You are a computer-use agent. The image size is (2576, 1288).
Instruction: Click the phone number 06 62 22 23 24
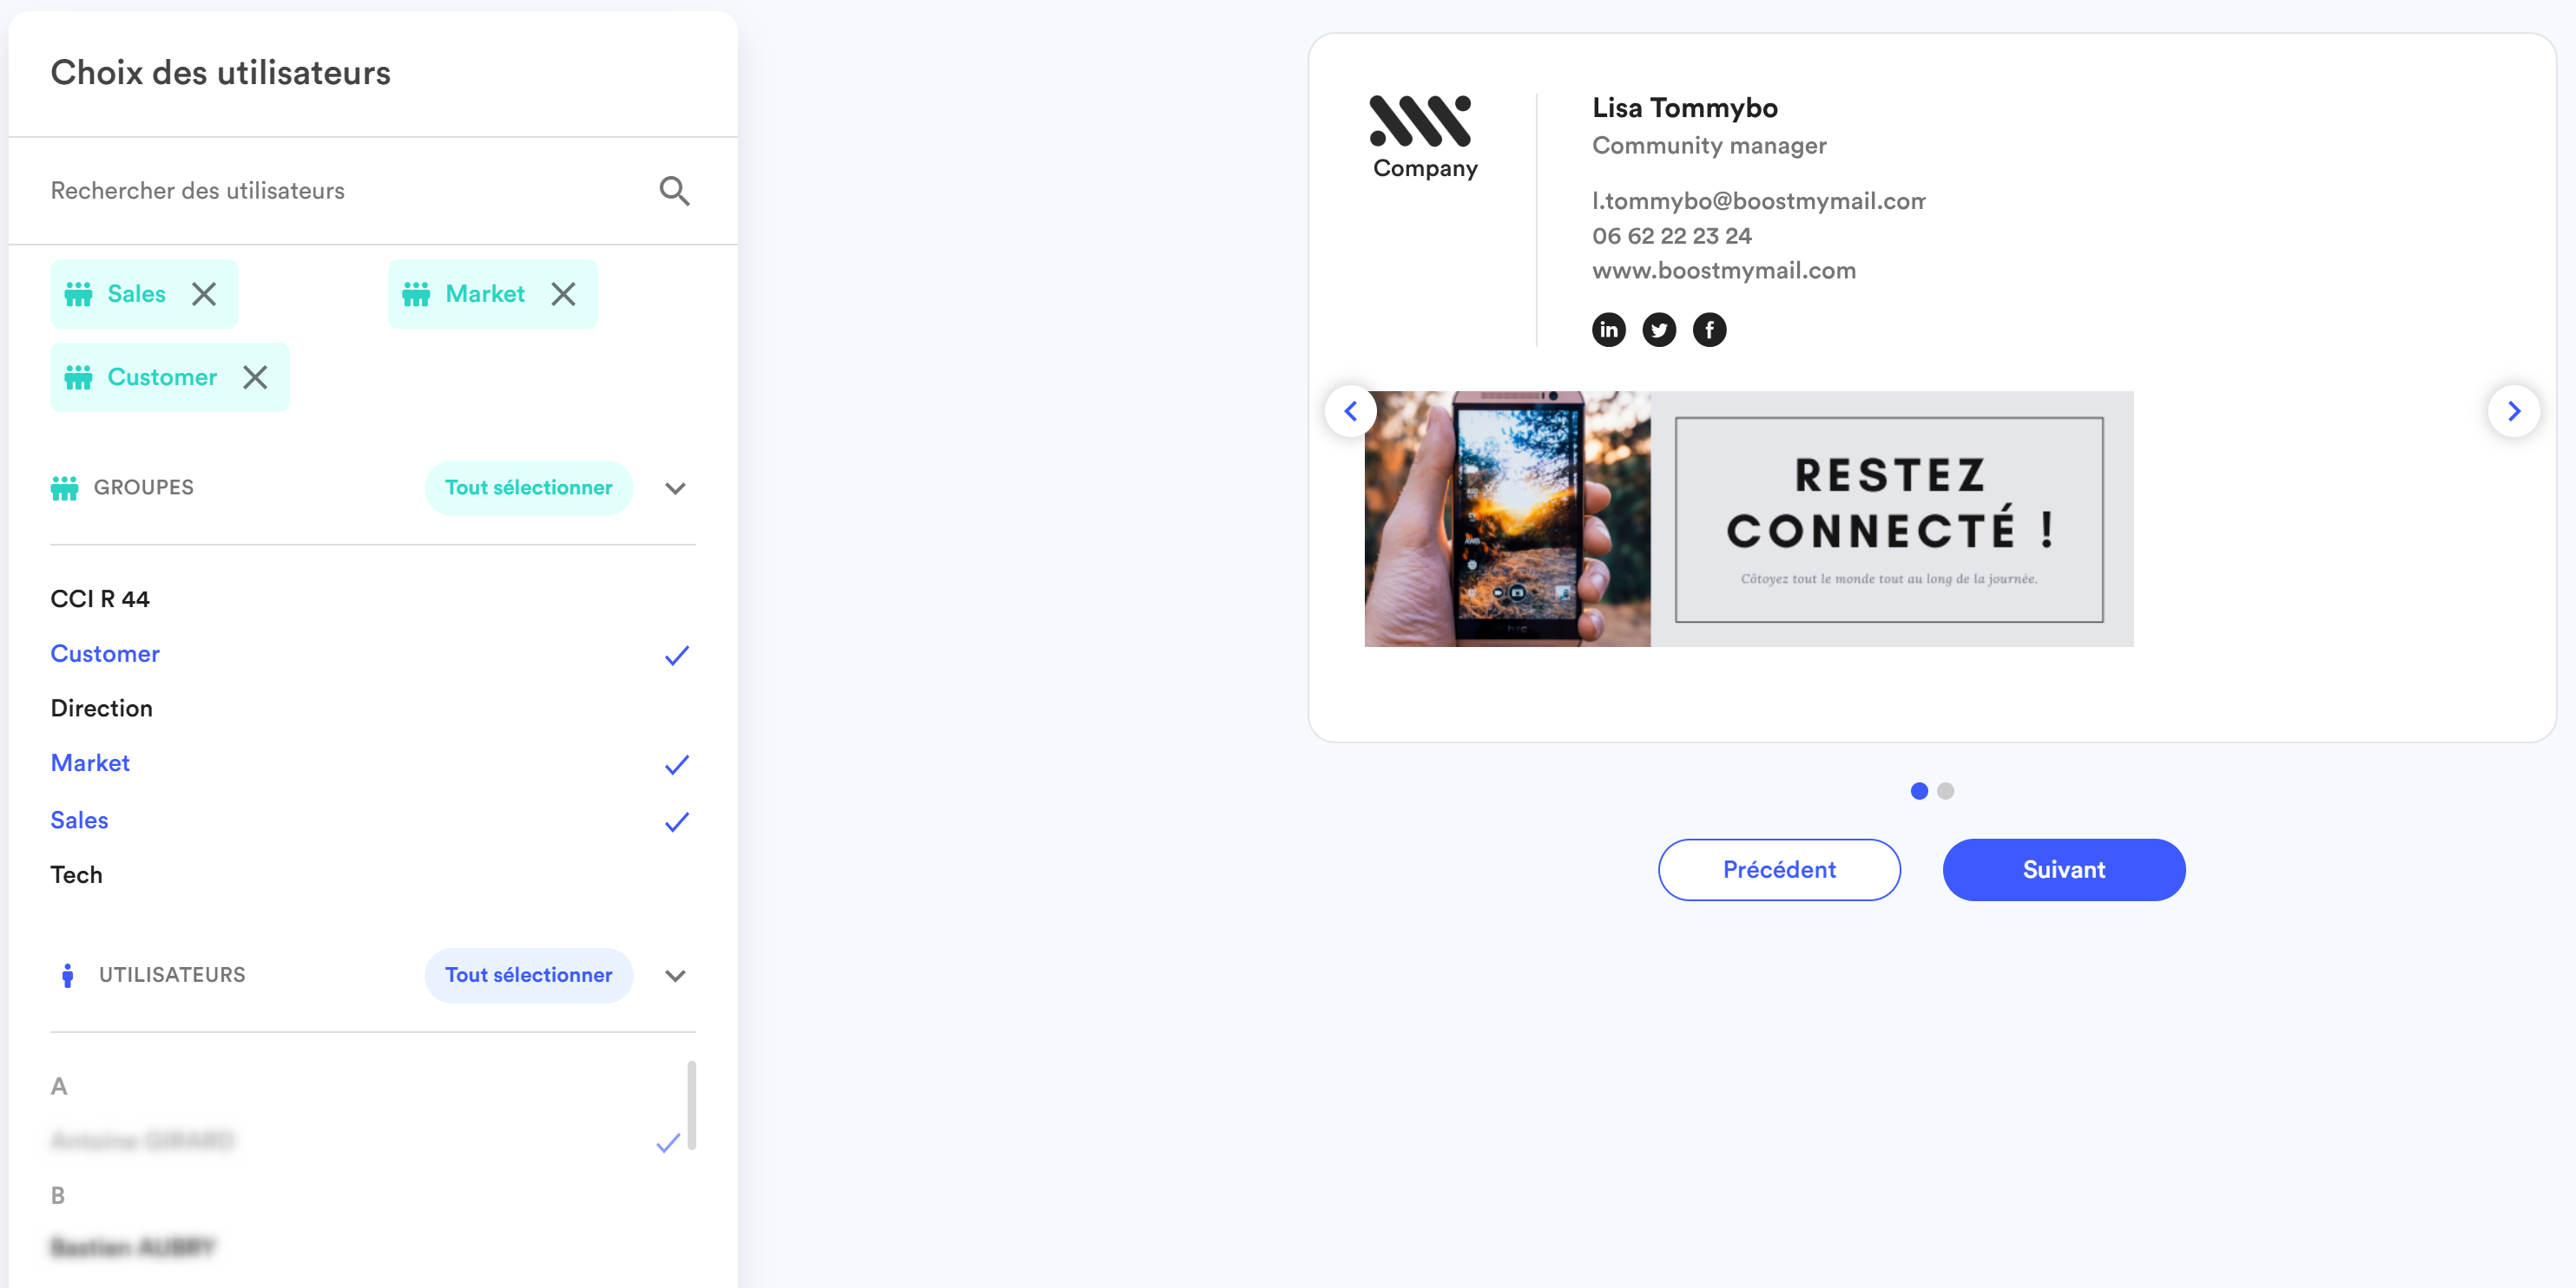pyautogui.click(x=1672, y=236)
